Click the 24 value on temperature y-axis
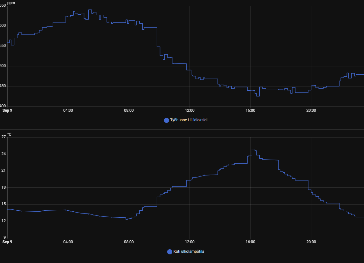The image size is (364, 263). click(4, 154)
